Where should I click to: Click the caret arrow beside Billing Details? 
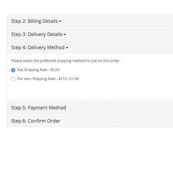coord(60,21)
